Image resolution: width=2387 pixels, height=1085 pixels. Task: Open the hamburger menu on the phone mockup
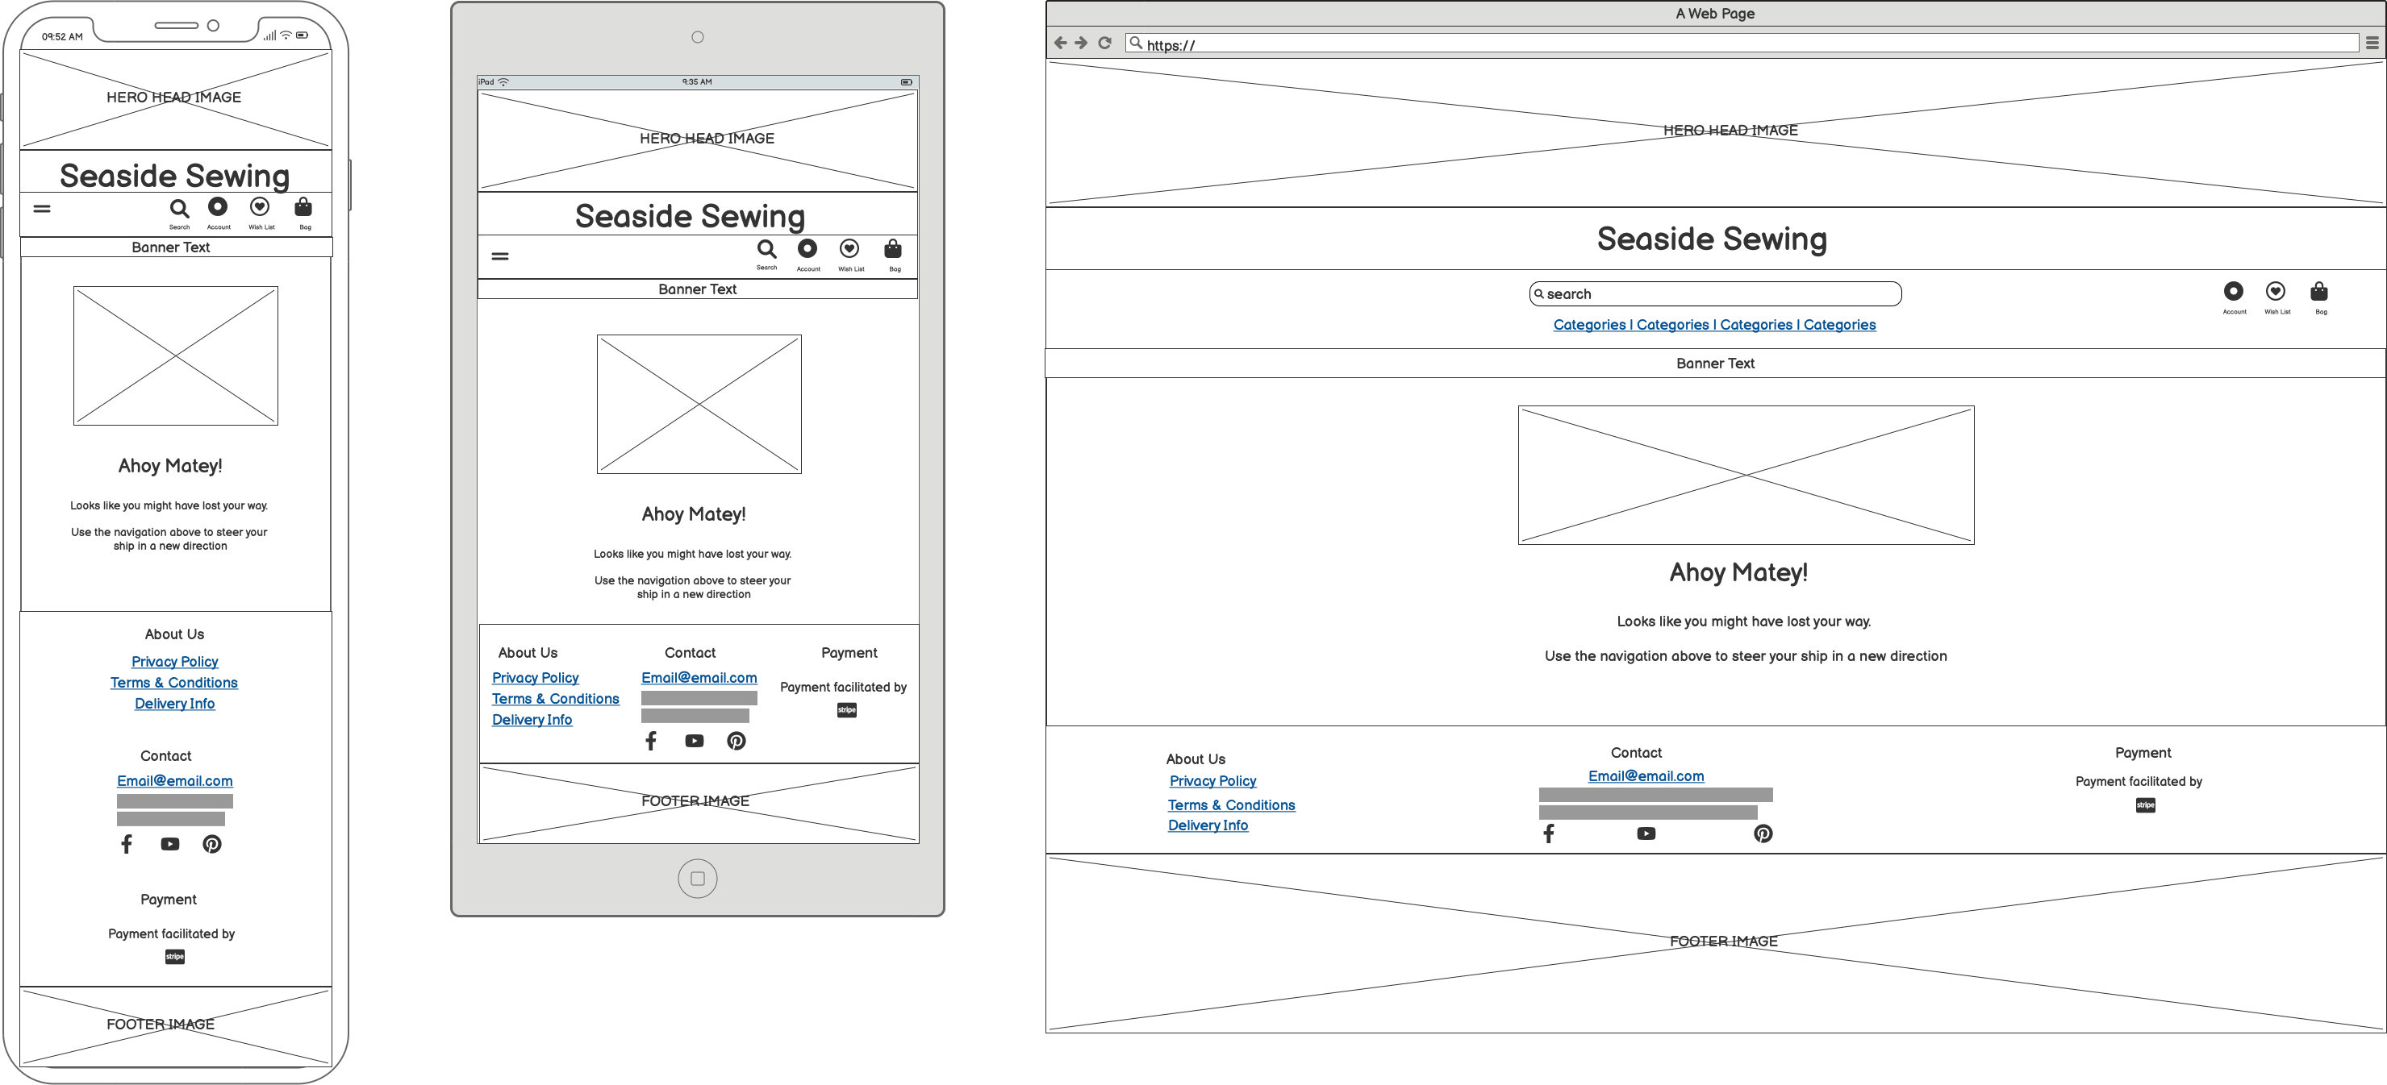click(x=42, y=210)
